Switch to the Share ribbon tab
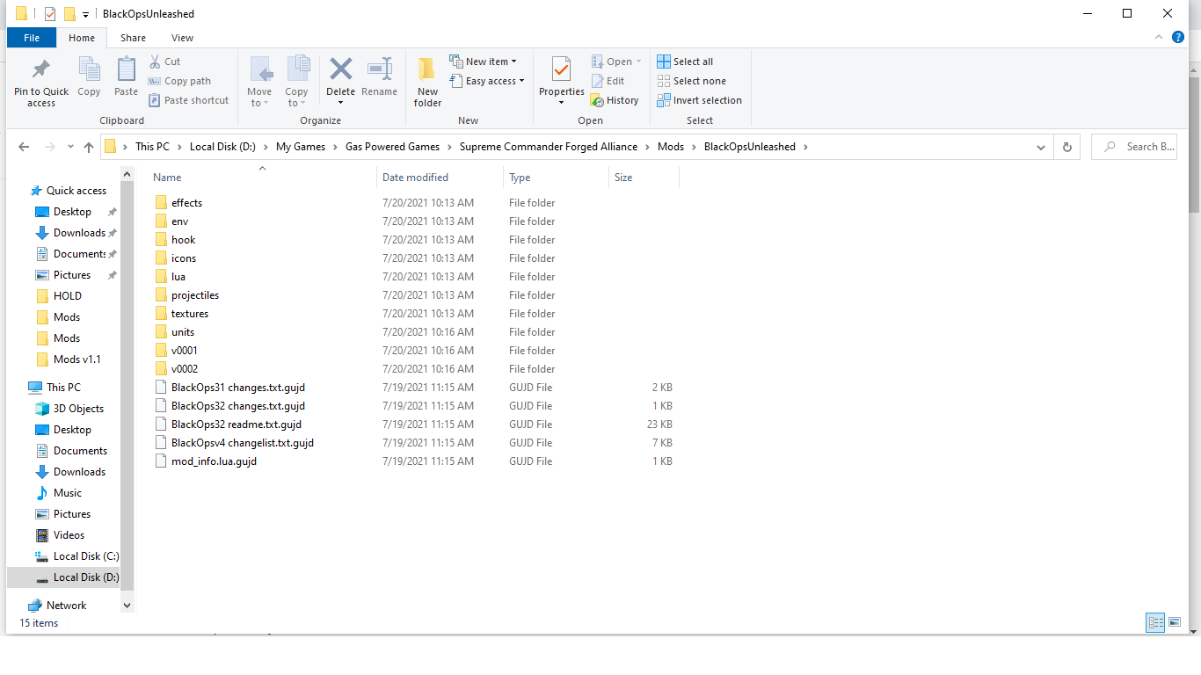1201x675 pixels. (134, 38)
